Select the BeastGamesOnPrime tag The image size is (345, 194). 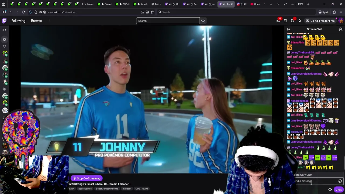(x=107, y=189)
